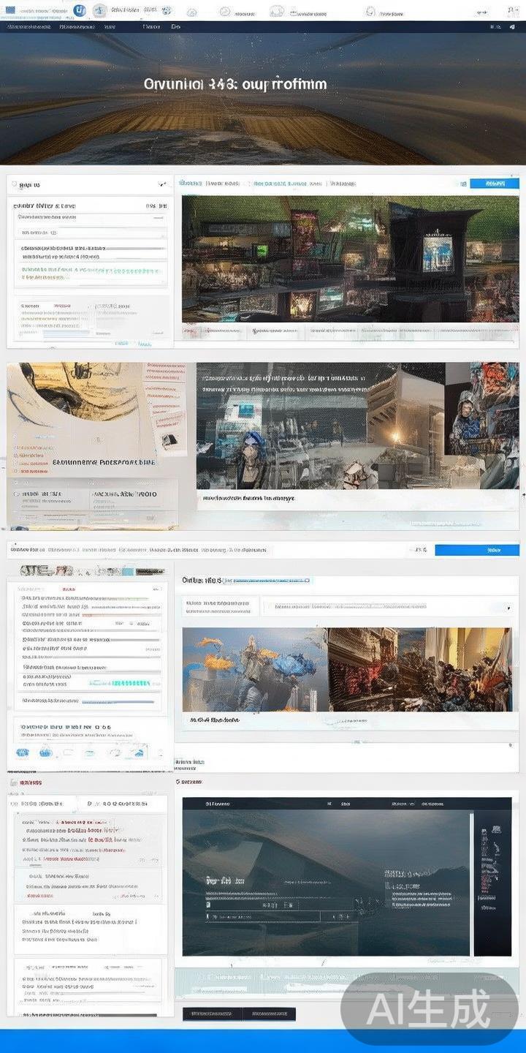The height and width of the screenshot is (1053, 526).
Task: Click the round emblem icon beside the blue logo
Action: (100, 10)
